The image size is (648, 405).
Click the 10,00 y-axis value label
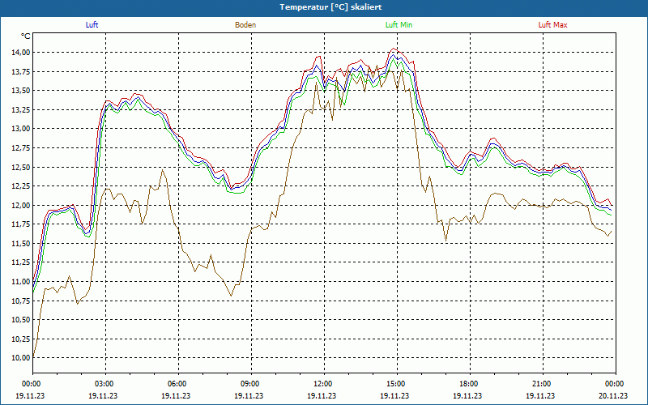click(20, 357)
